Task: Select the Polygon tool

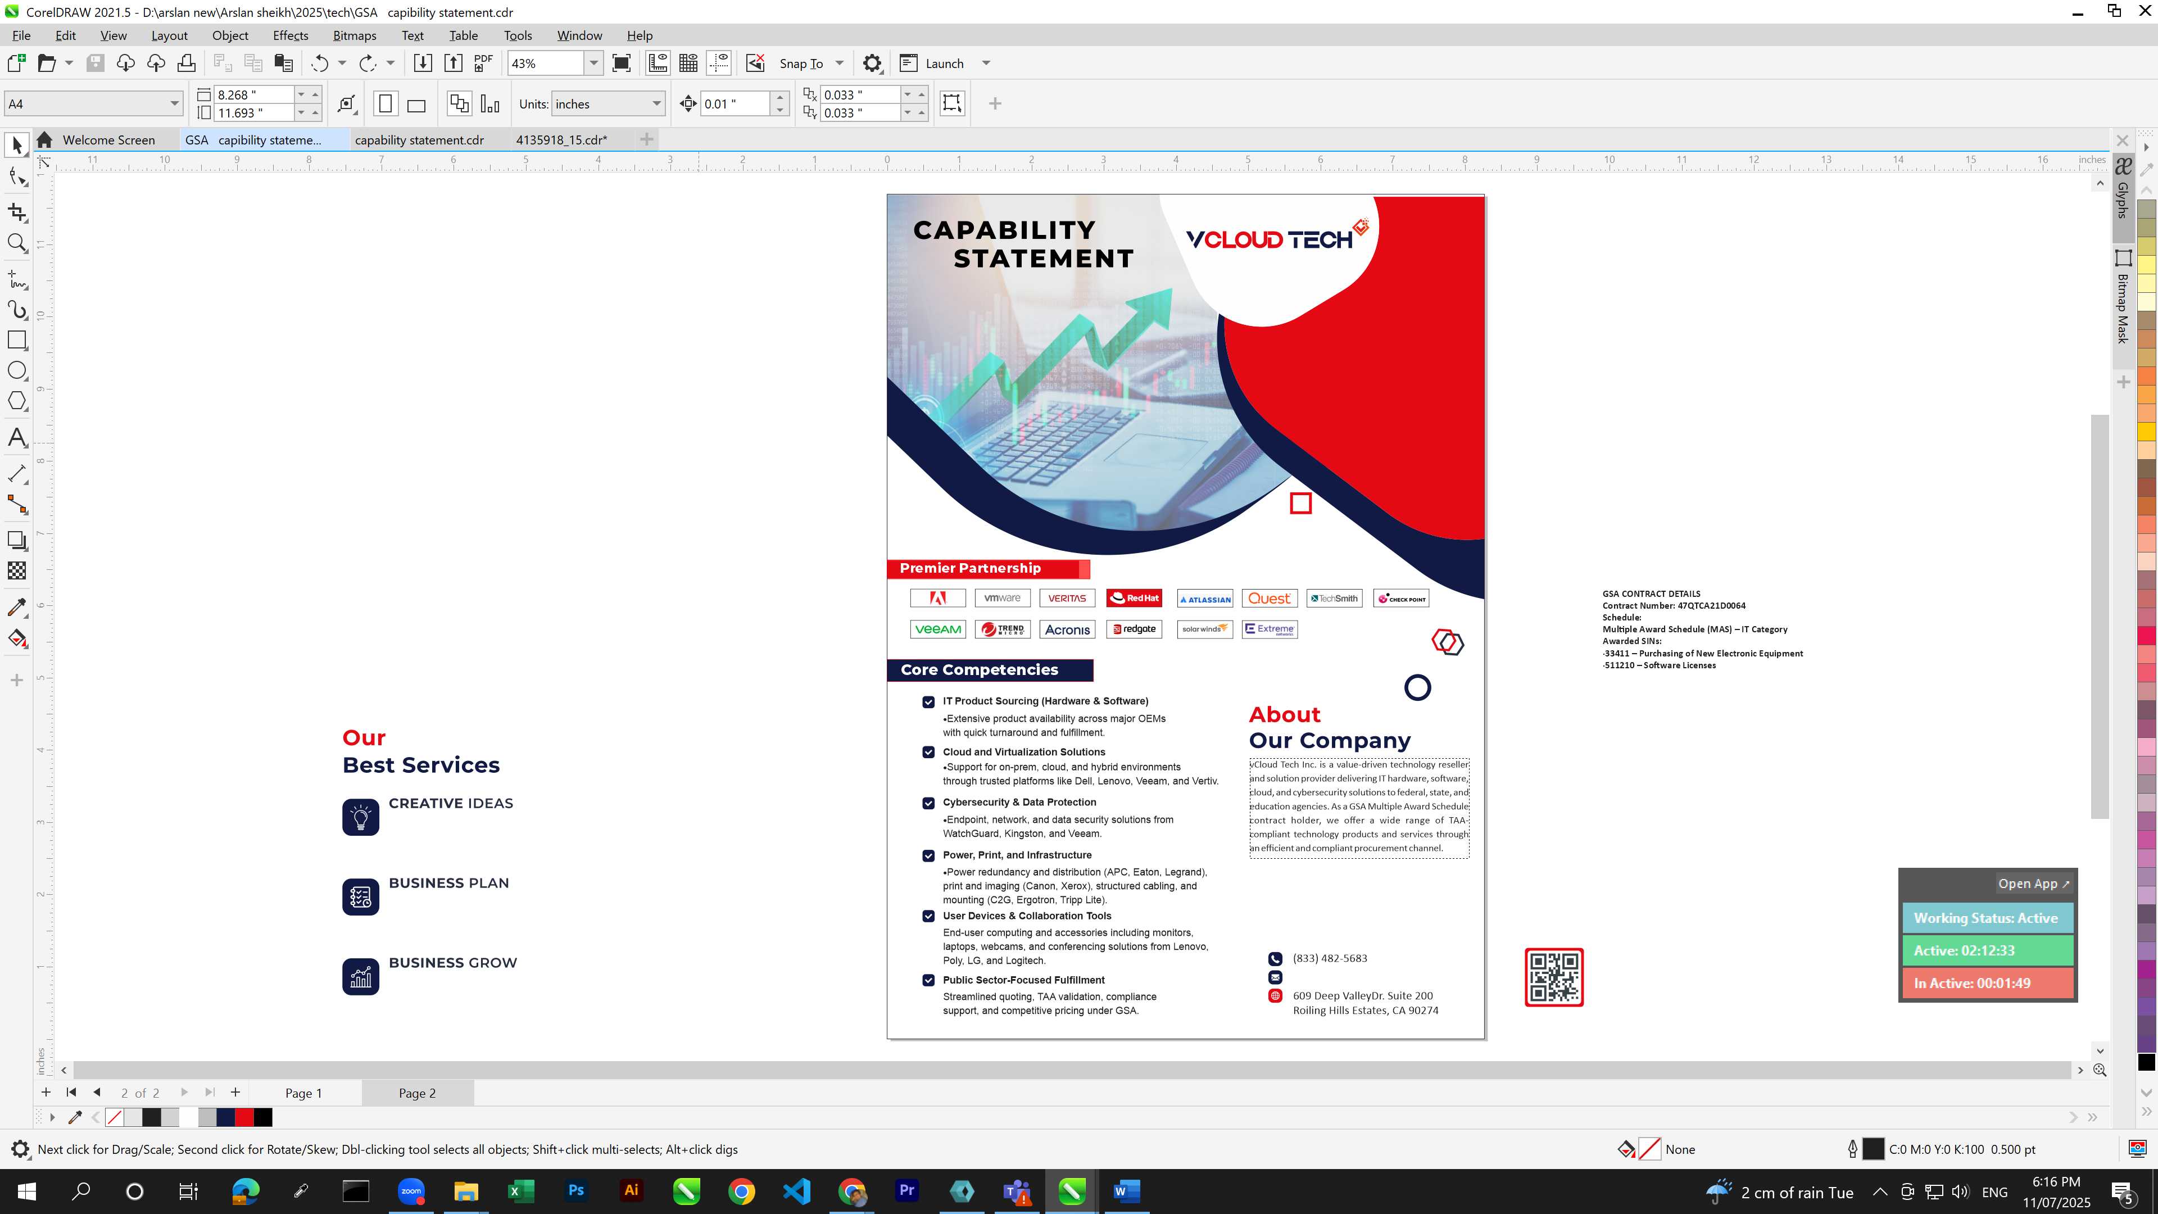Action: click(17, 401)
